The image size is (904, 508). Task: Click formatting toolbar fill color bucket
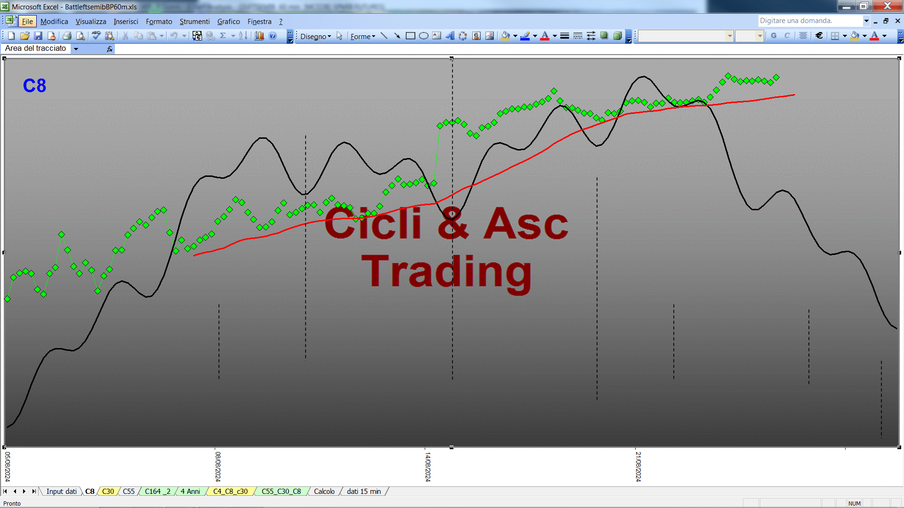pos(855,36)
